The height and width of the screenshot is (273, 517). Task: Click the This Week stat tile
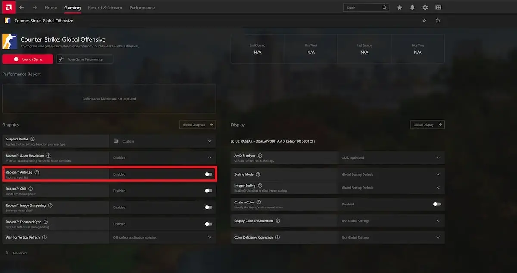coord(311,49)
